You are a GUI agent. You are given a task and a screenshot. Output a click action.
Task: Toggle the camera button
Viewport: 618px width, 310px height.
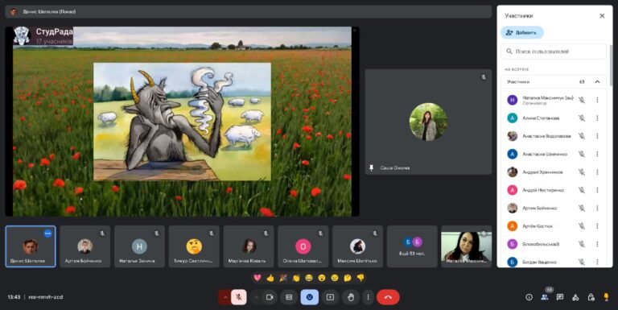pyautogui.click(x=270, y=297)
